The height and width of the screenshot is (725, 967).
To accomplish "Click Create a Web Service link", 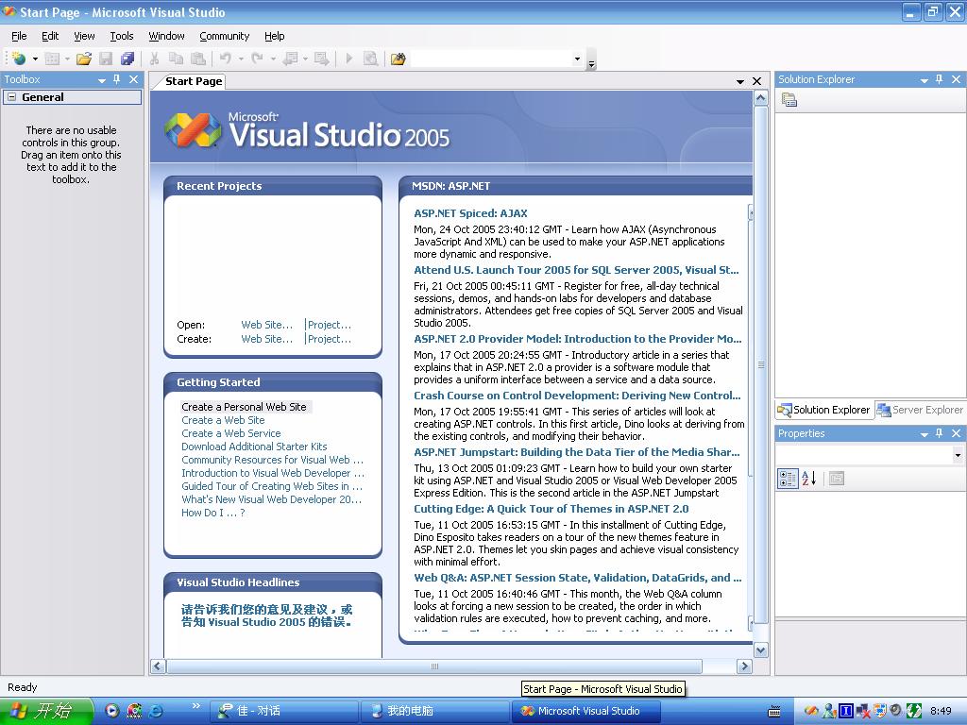I will point(230,433).
